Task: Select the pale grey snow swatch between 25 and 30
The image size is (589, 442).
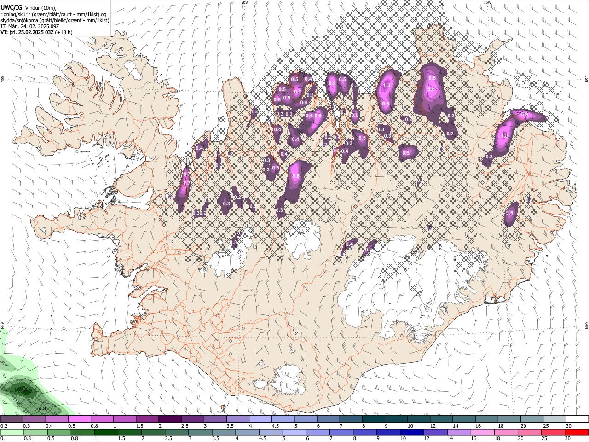Action: click(x=554, y=419)
